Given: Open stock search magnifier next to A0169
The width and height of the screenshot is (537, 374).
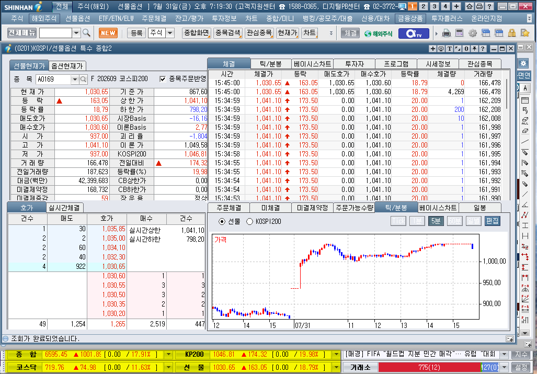Looking at the screenshot, I should [x=83, y=79].
